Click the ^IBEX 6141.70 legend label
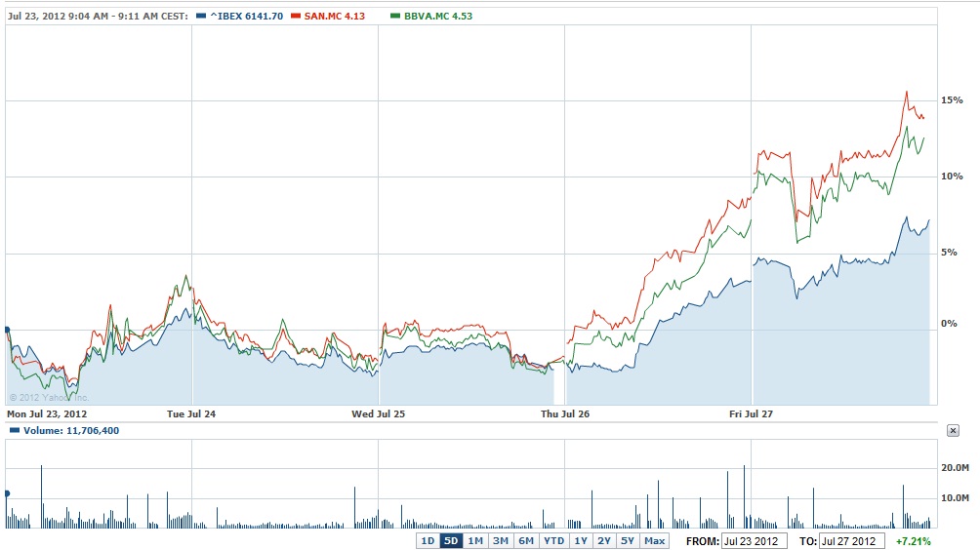 [246, 17]
